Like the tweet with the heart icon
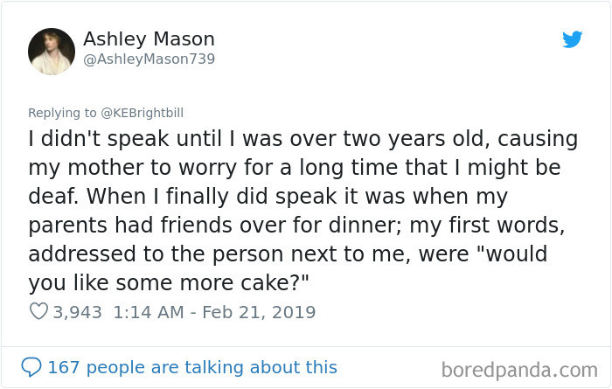This screenshot has height=389, width=612. [38, 311]
